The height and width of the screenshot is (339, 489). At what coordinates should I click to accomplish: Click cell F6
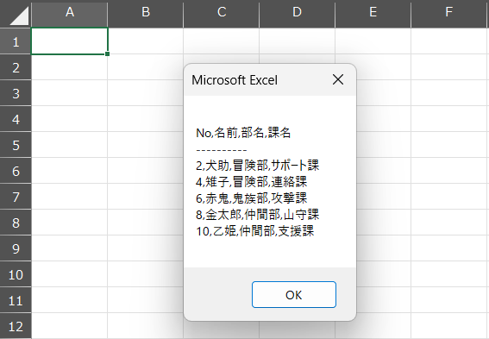(x=449, y=171)
